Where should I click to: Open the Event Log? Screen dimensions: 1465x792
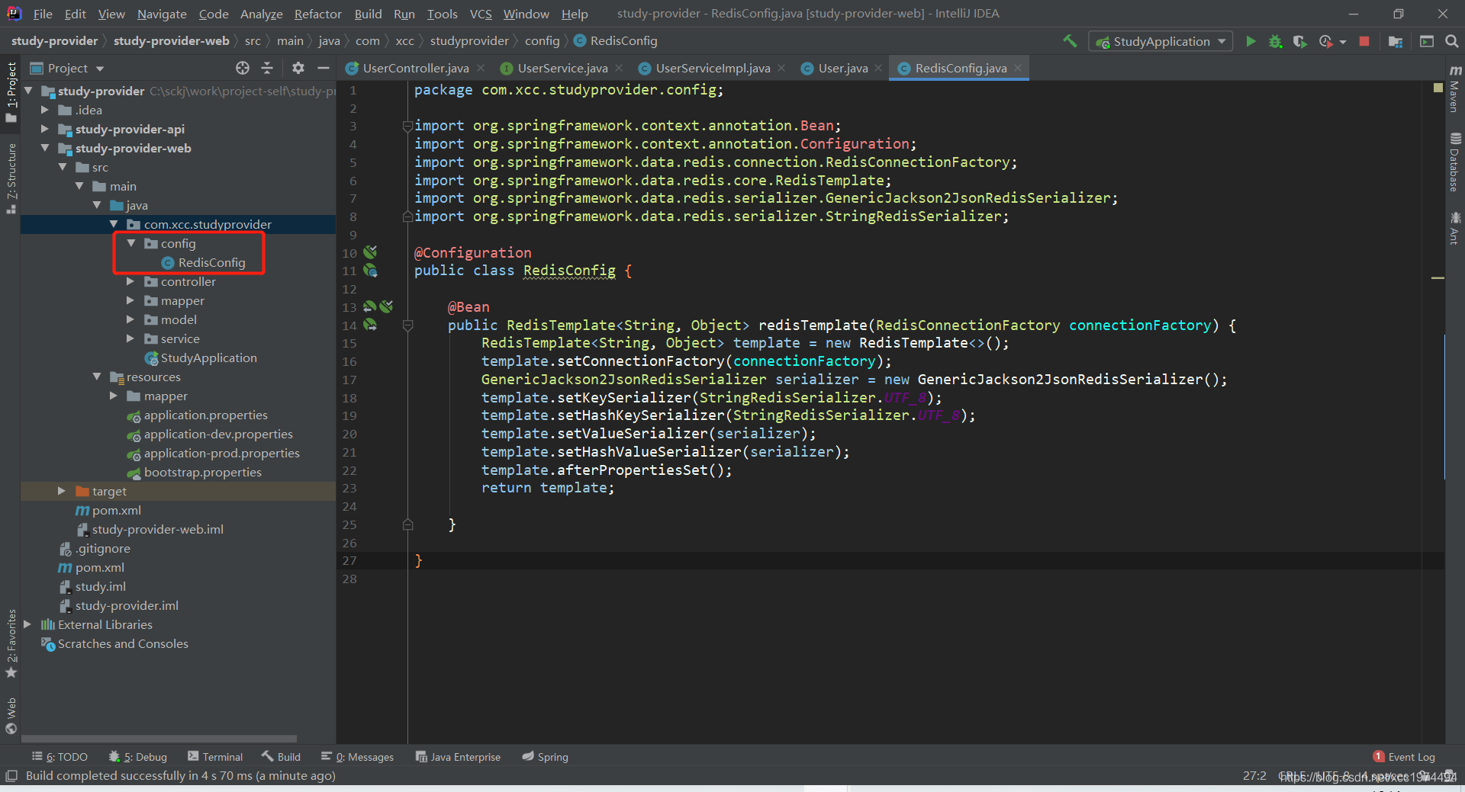(1404, 757)
